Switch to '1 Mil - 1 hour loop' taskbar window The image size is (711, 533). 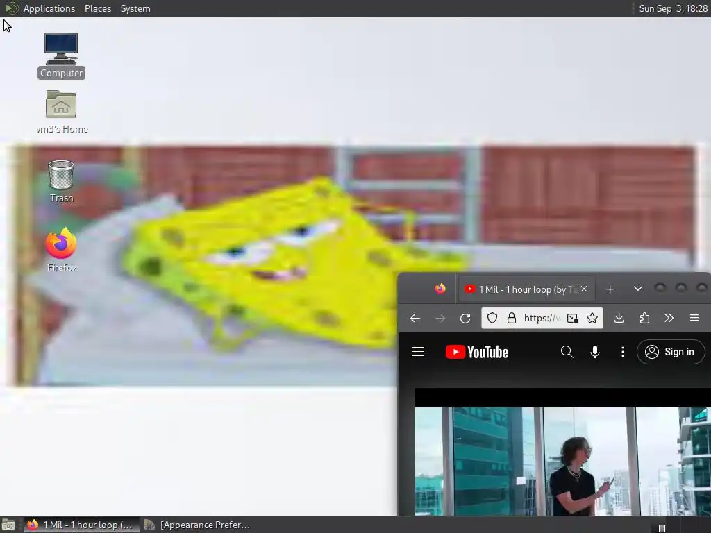pyautogui.click(x=82, y=525)
